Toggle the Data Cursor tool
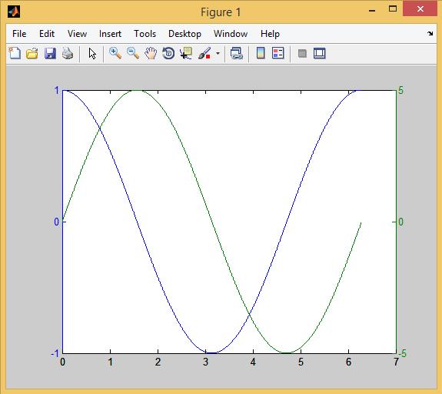 186,53
